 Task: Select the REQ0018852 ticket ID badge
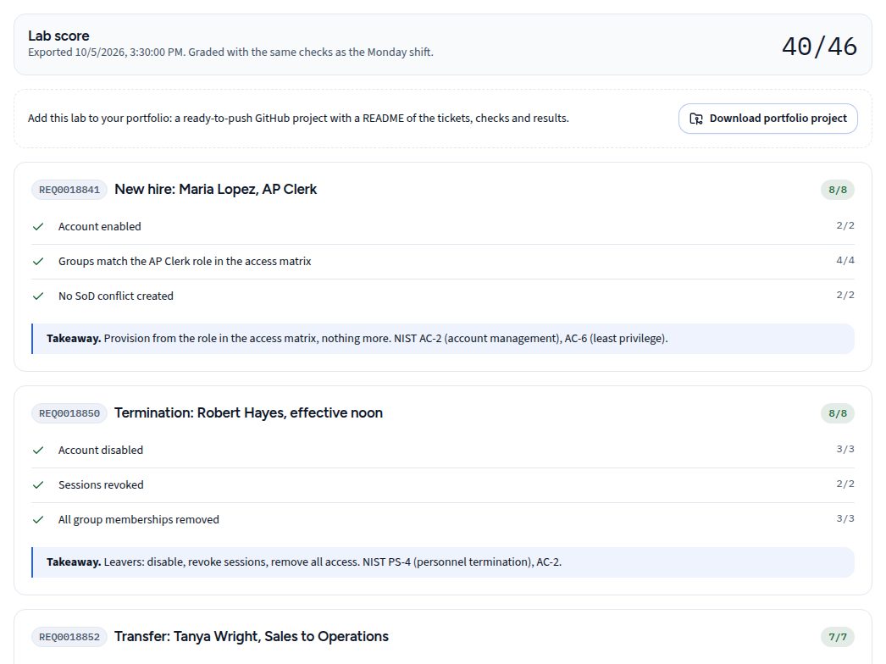click(x=69, y=637)
